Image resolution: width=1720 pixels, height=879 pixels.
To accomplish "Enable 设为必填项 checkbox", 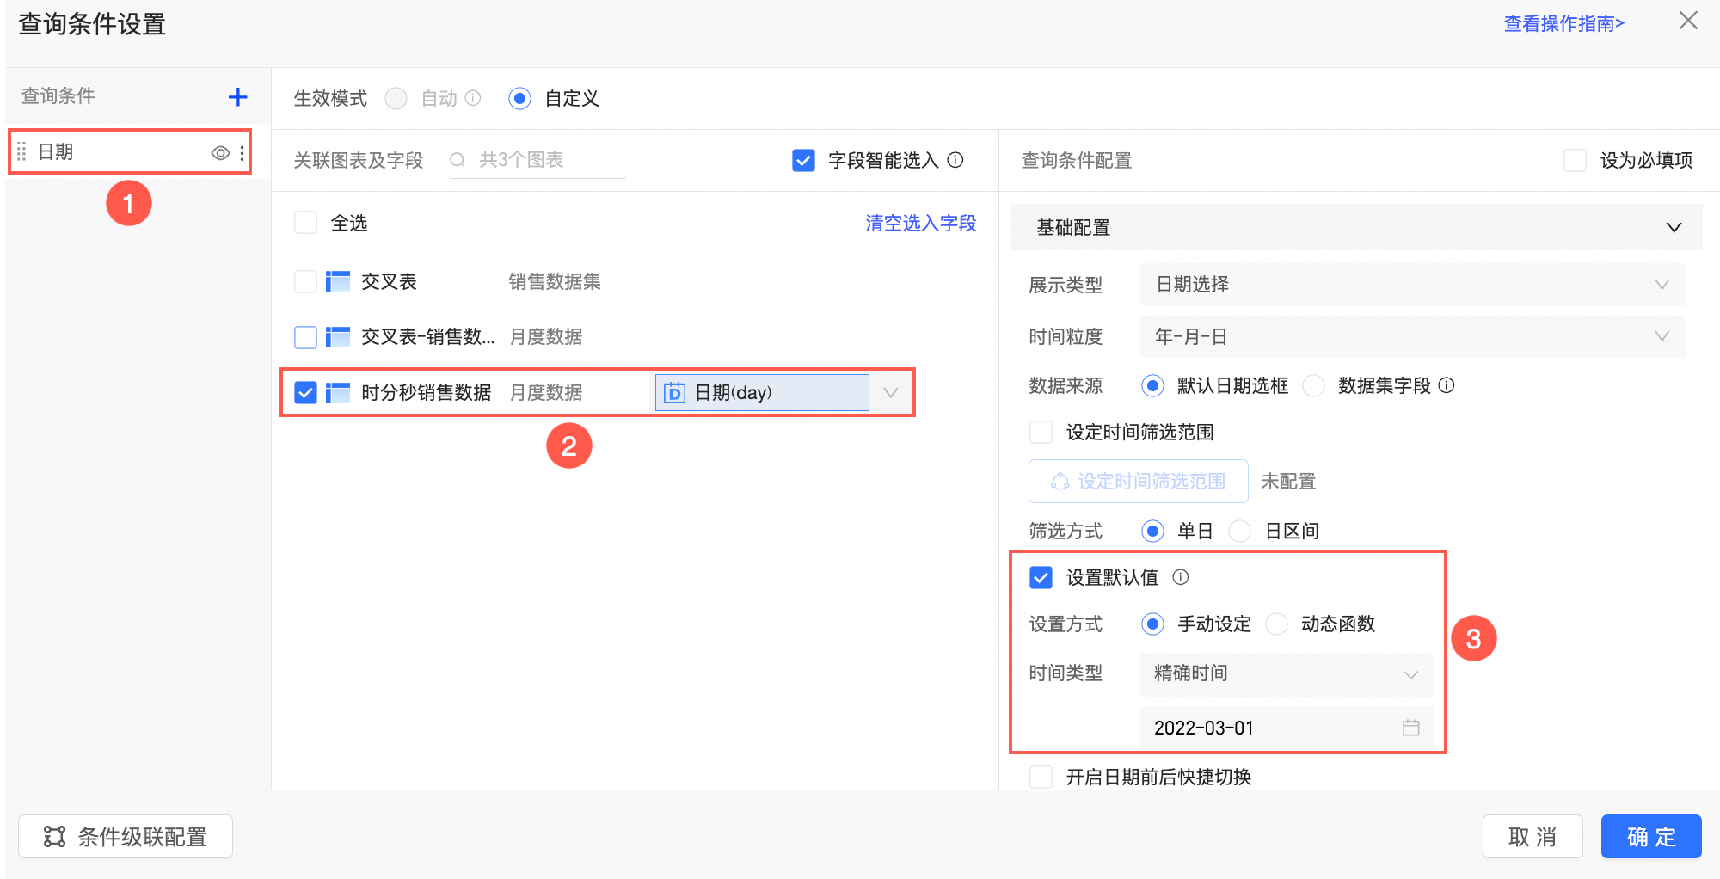I will tap(1575, 160).
